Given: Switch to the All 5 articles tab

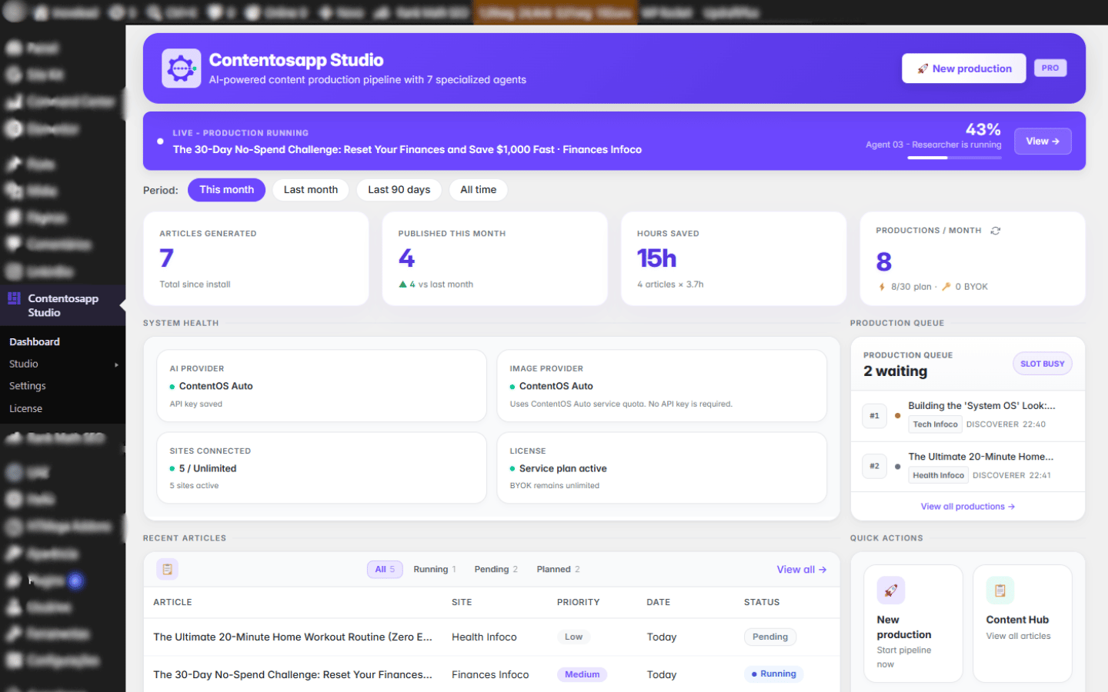Looking at the screenshot, I should point(385,569).
